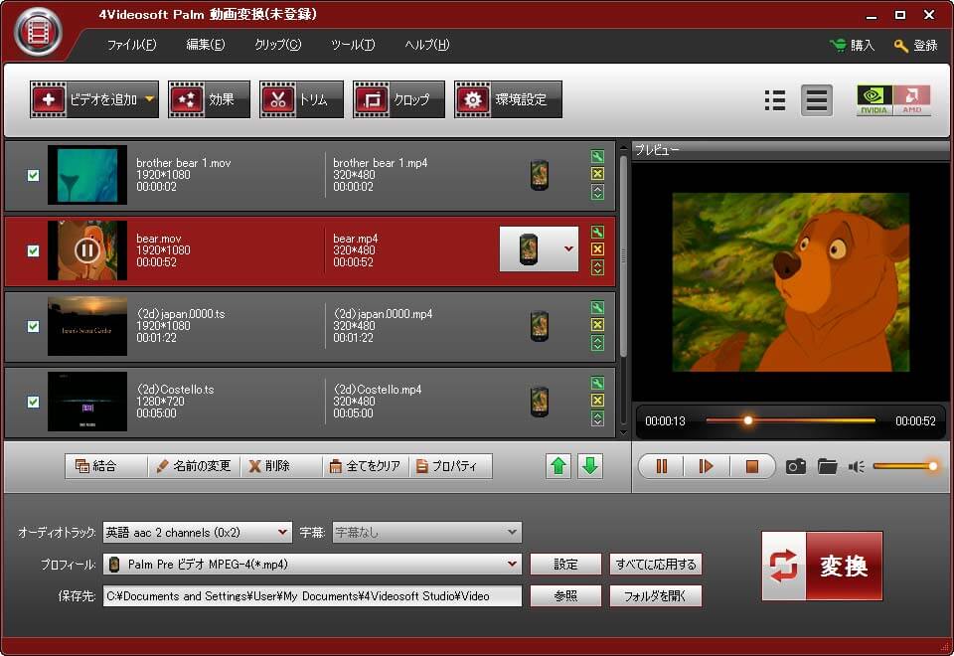Click the profile Settings (設定) button
Image resolution: width=954 pixels, height=656 pixels.
point(565,565)
